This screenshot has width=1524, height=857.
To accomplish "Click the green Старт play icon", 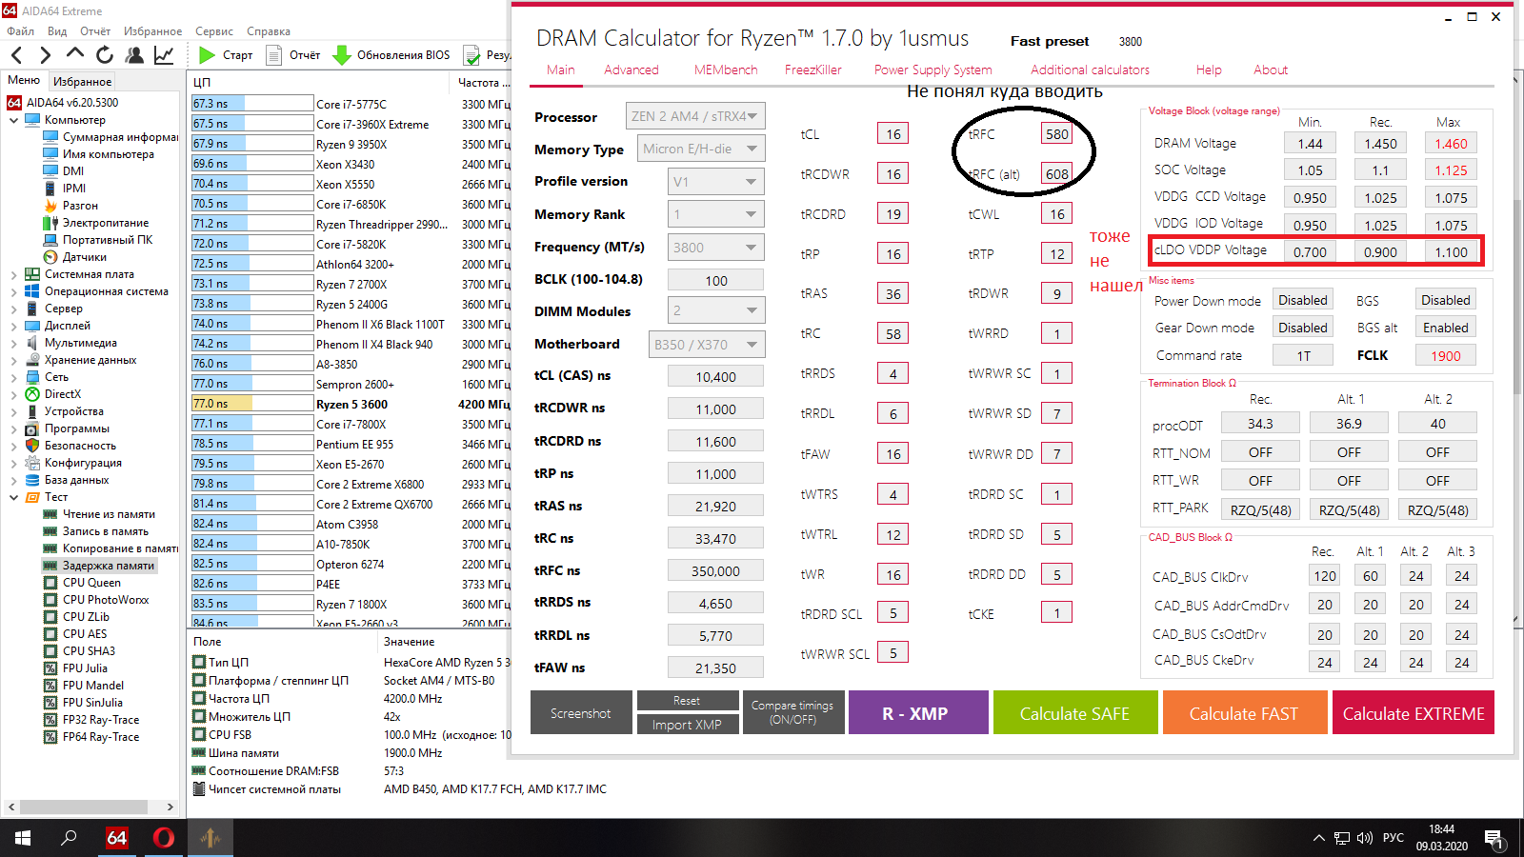I will (x=207, y=55).
